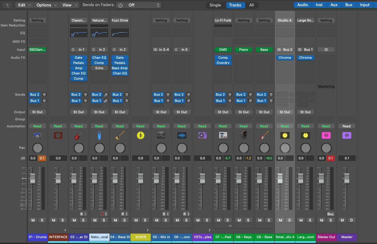This screenshot has width=377, height=244.
Task: Click the drum kit icon on 01 - Drums
Action: (x=37, y=135)
